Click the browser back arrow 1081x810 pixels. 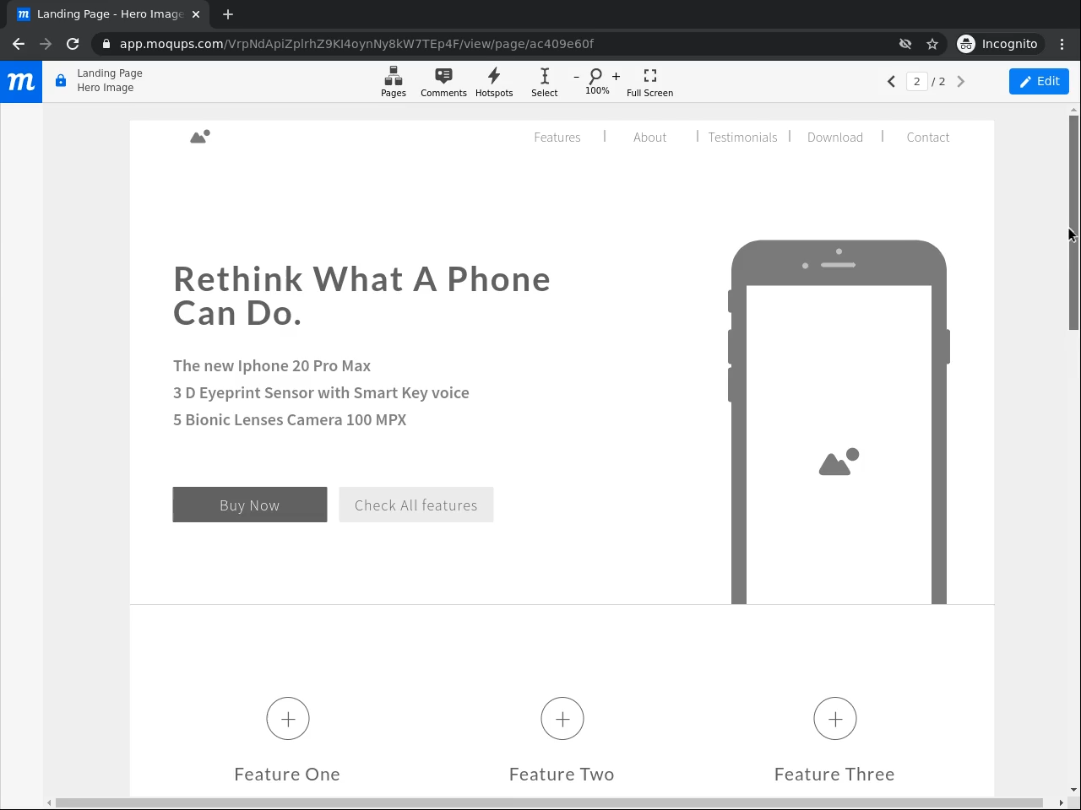[19, 44]
